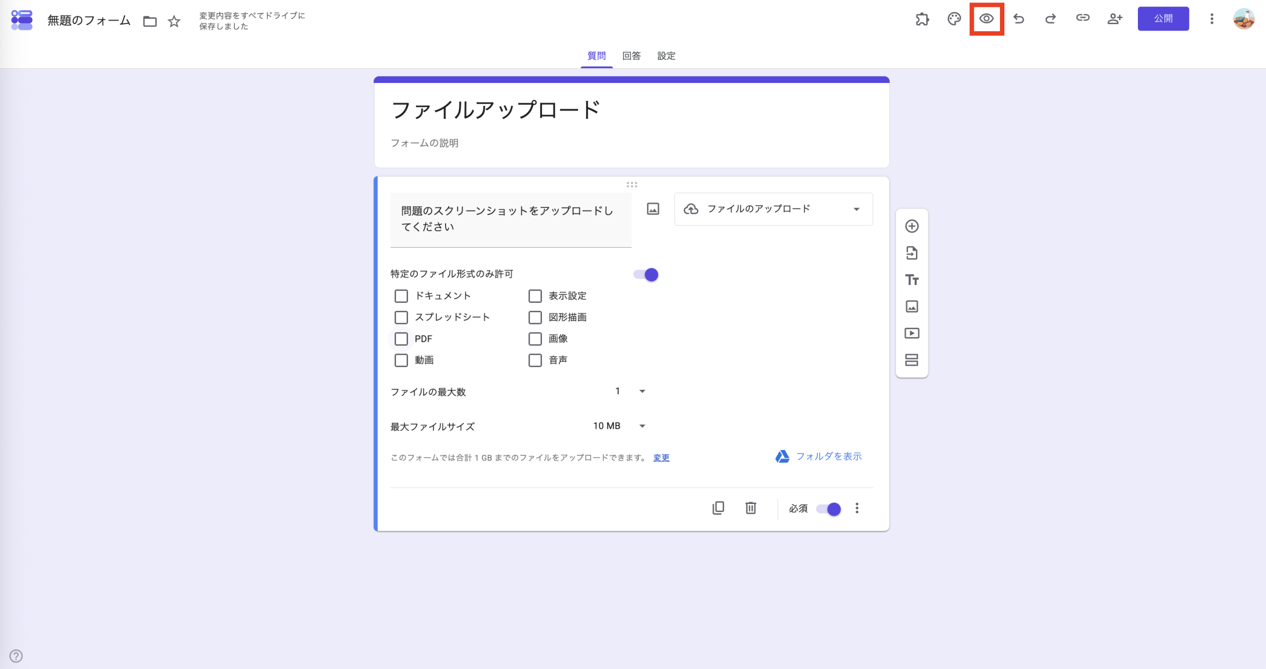
Task: Check the 画像 file type
Action: pos(535,339)
